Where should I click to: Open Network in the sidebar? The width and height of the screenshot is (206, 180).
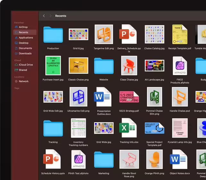[23, 81]
